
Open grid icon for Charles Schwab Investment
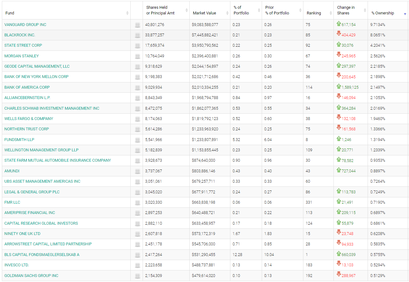point(137,109)
